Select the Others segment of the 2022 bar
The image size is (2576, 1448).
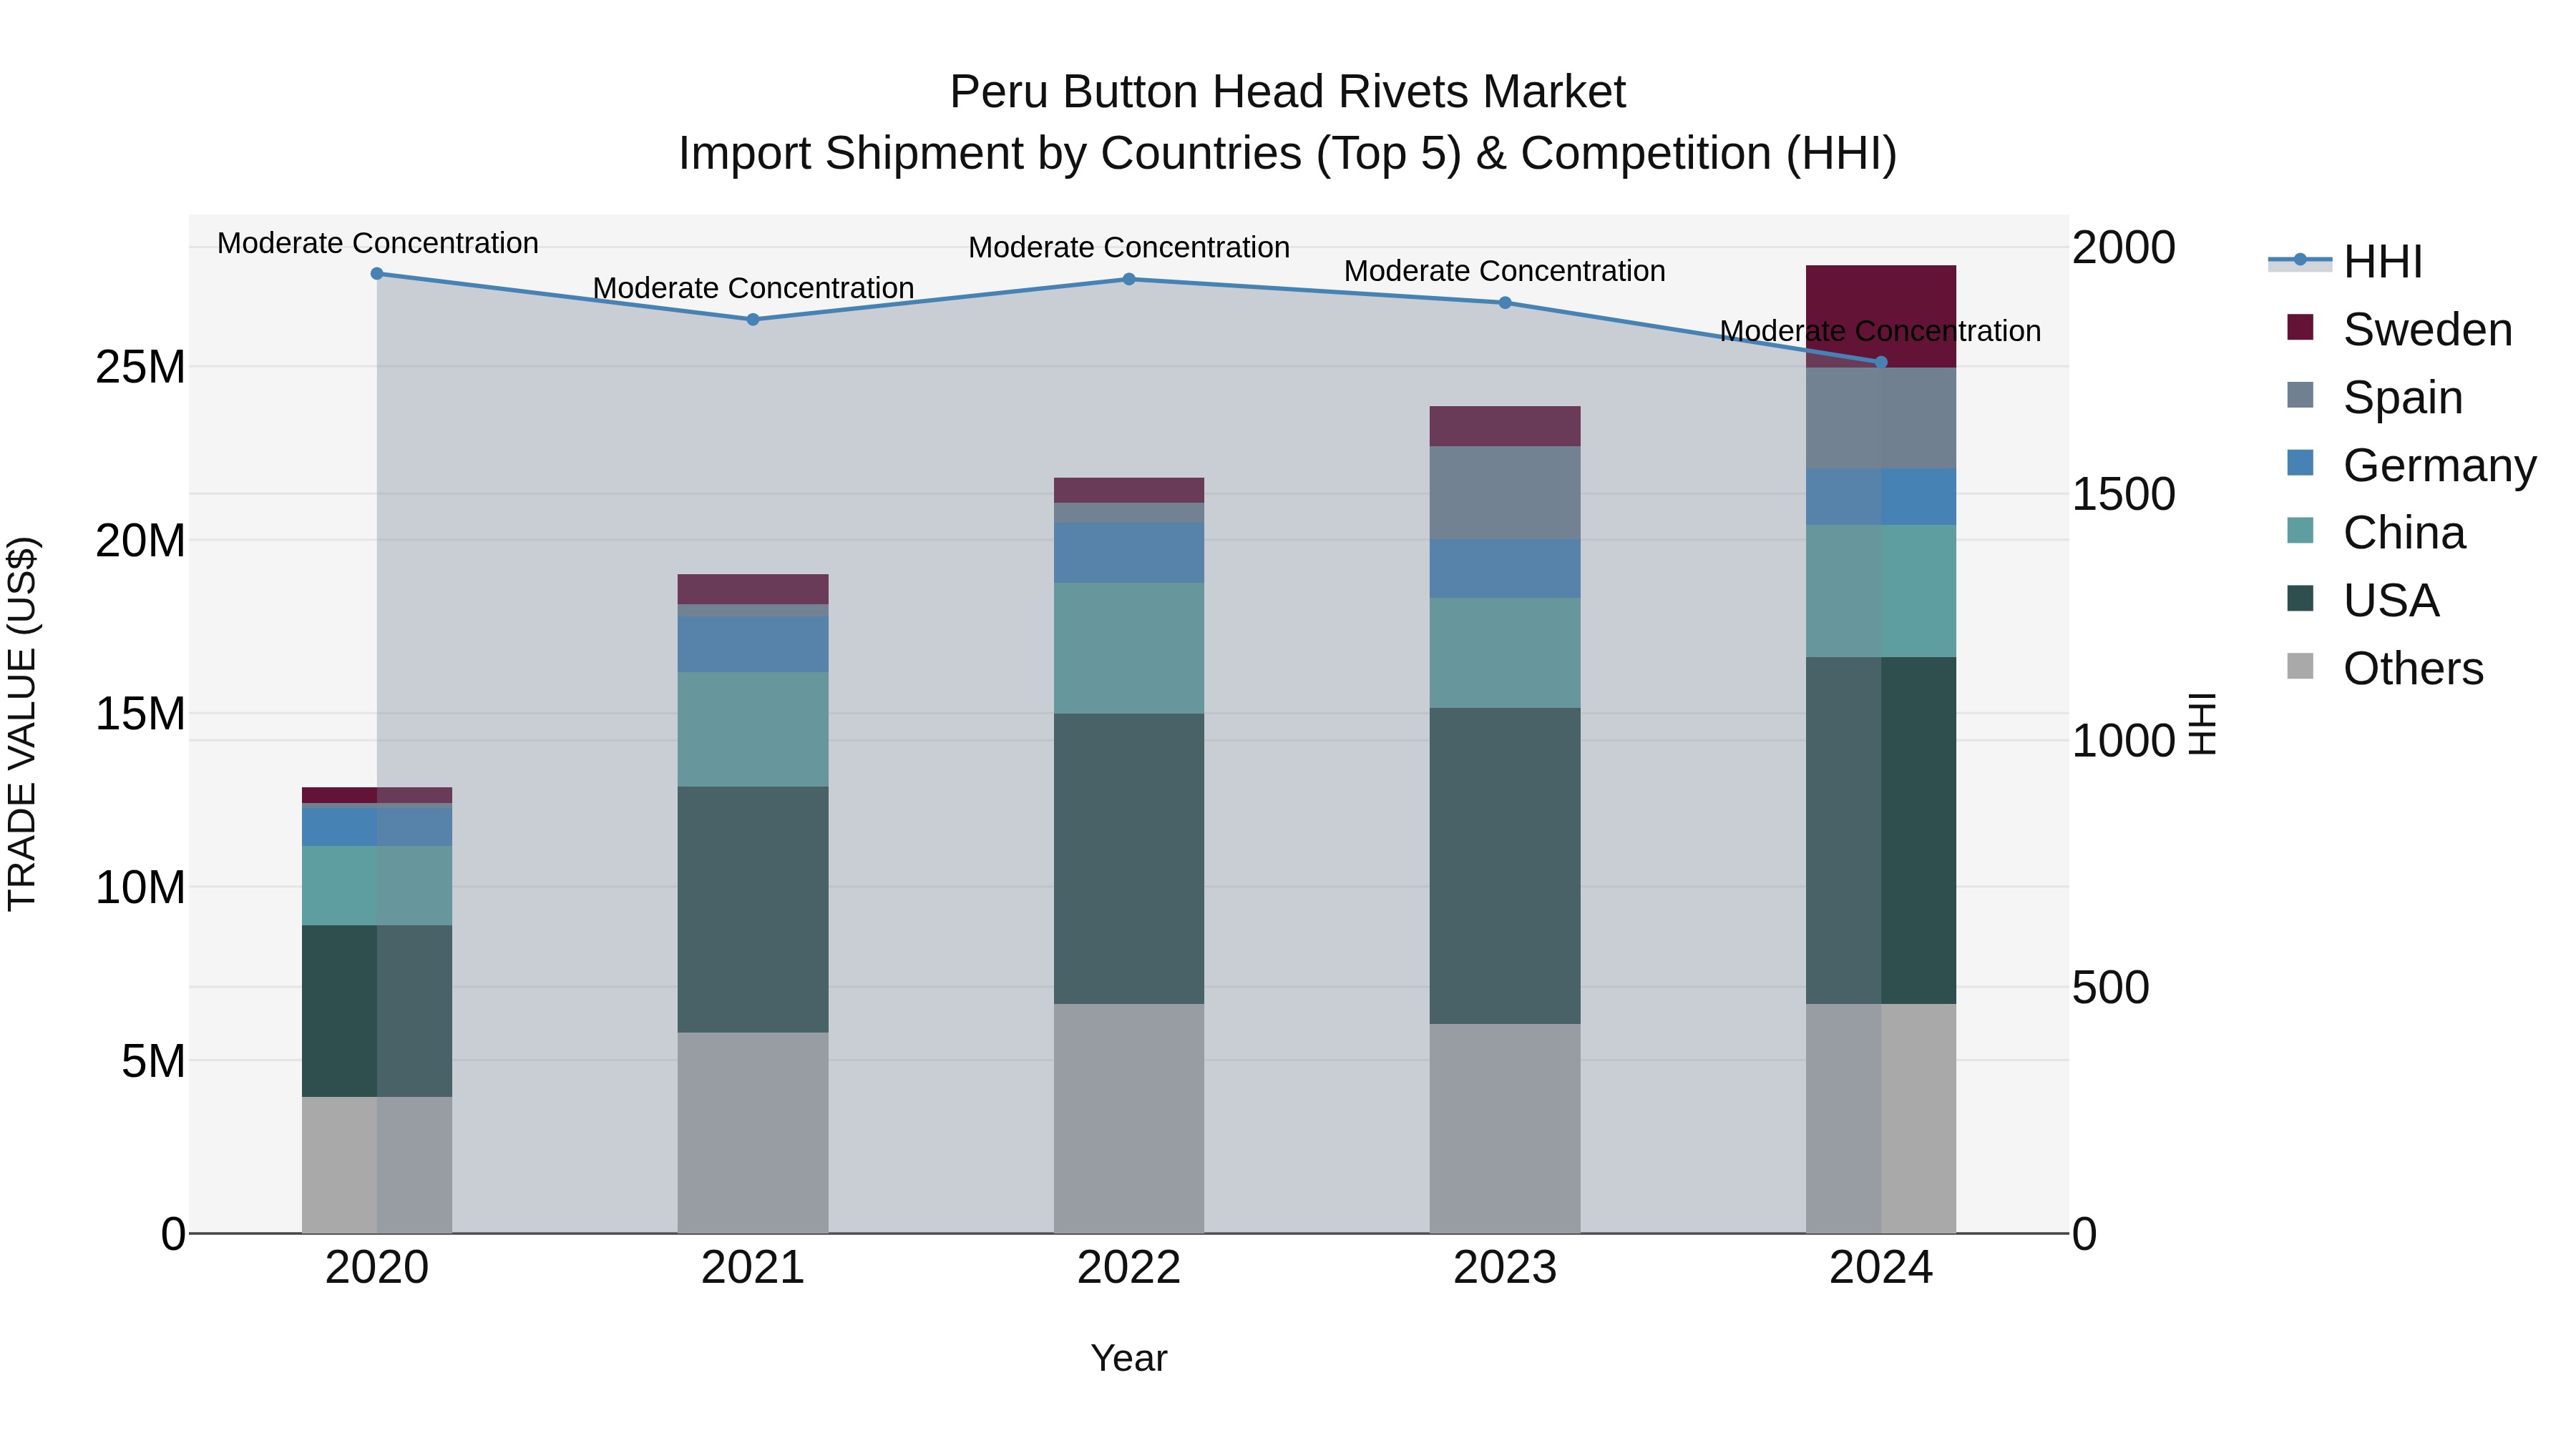pyautogui.click(x=1129, y=1118)
